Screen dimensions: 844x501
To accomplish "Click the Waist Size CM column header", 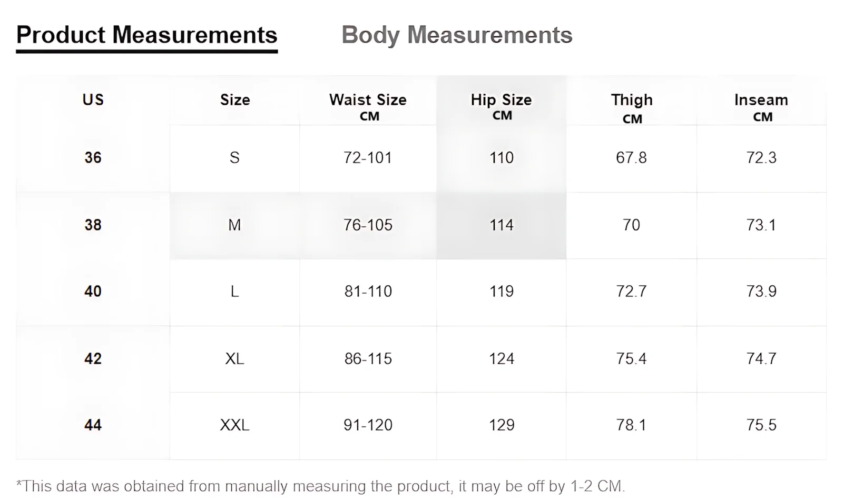I will (x=368, y=106).
